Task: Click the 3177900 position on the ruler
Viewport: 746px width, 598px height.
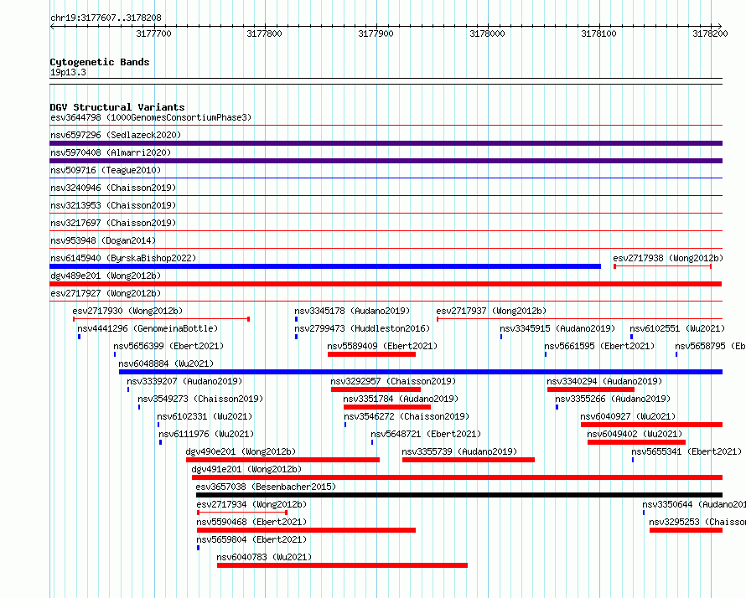Action: (x=375, y=34)
